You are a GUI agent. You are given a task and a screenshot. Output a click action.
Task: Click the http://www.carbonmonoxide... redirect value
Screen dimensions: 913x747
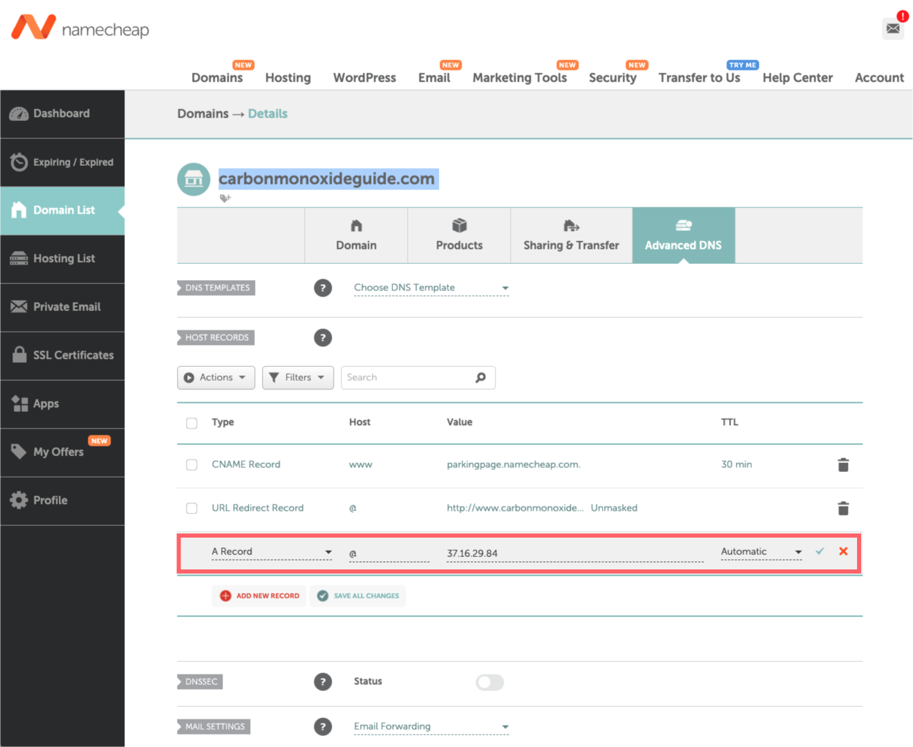tap(515, 509)
